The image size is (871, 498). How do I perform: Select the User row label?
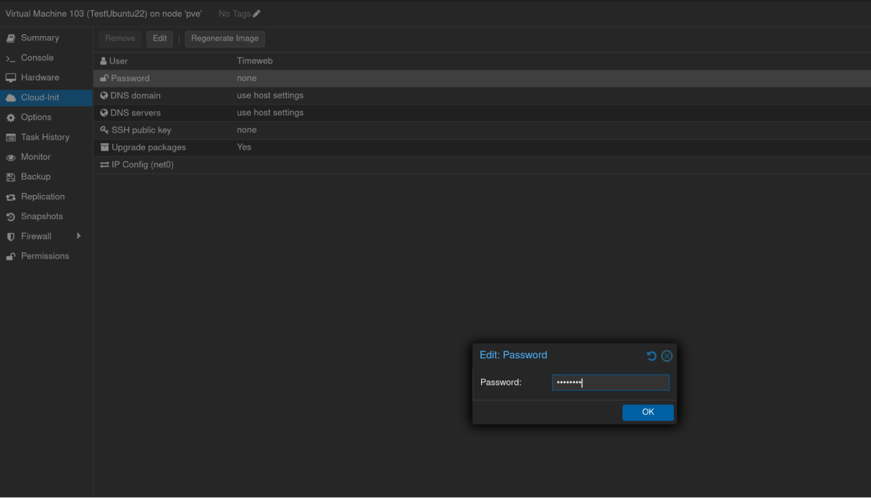pyautogui.click(x=119, y=61)
